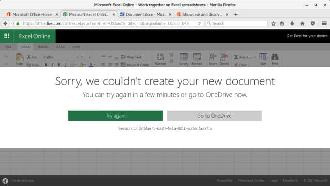Screen dimensions: 330x186
Task: Click the green Try again button
Action: 115,116
